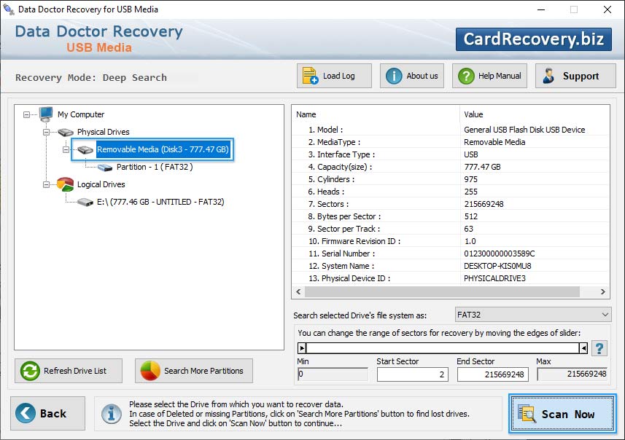This screenshot has width=625, height=440.
Task: Collapse the Physical Drives node
Action: (46, 132)
